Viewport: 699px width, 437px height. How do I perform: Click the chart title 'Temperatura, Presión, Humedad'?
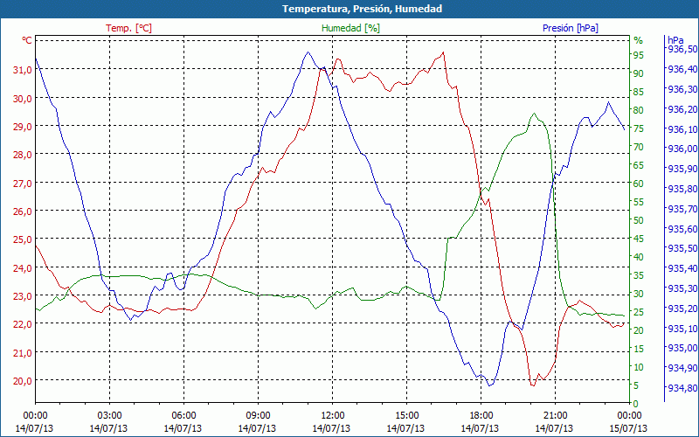(x=362, y=9)
